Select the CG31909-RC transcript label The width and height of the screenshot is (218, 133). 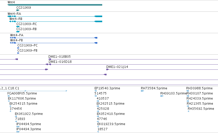pyautogui.click(x=27, y=24)
